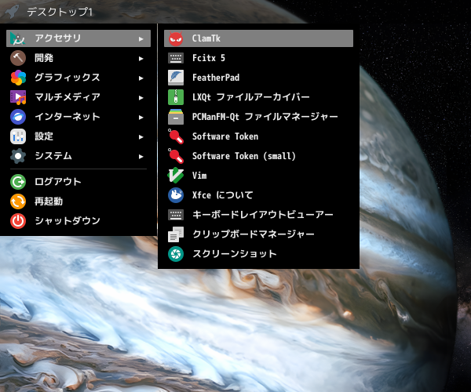
Task: Expand the システム submenu arrow
Action: point(141,157)
